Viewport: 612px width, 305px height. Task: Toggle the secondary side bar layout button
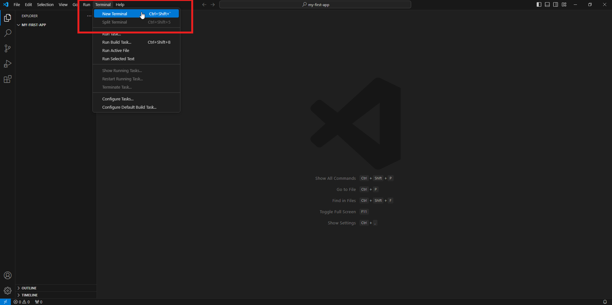pyautogui.click(x=556, y=4)
